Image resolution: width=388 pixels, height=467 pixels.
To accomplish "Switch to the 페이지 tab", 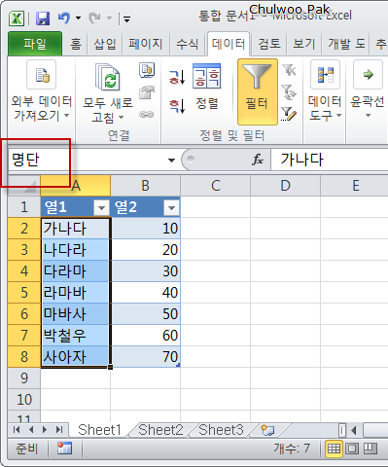I will pos(146,44).
